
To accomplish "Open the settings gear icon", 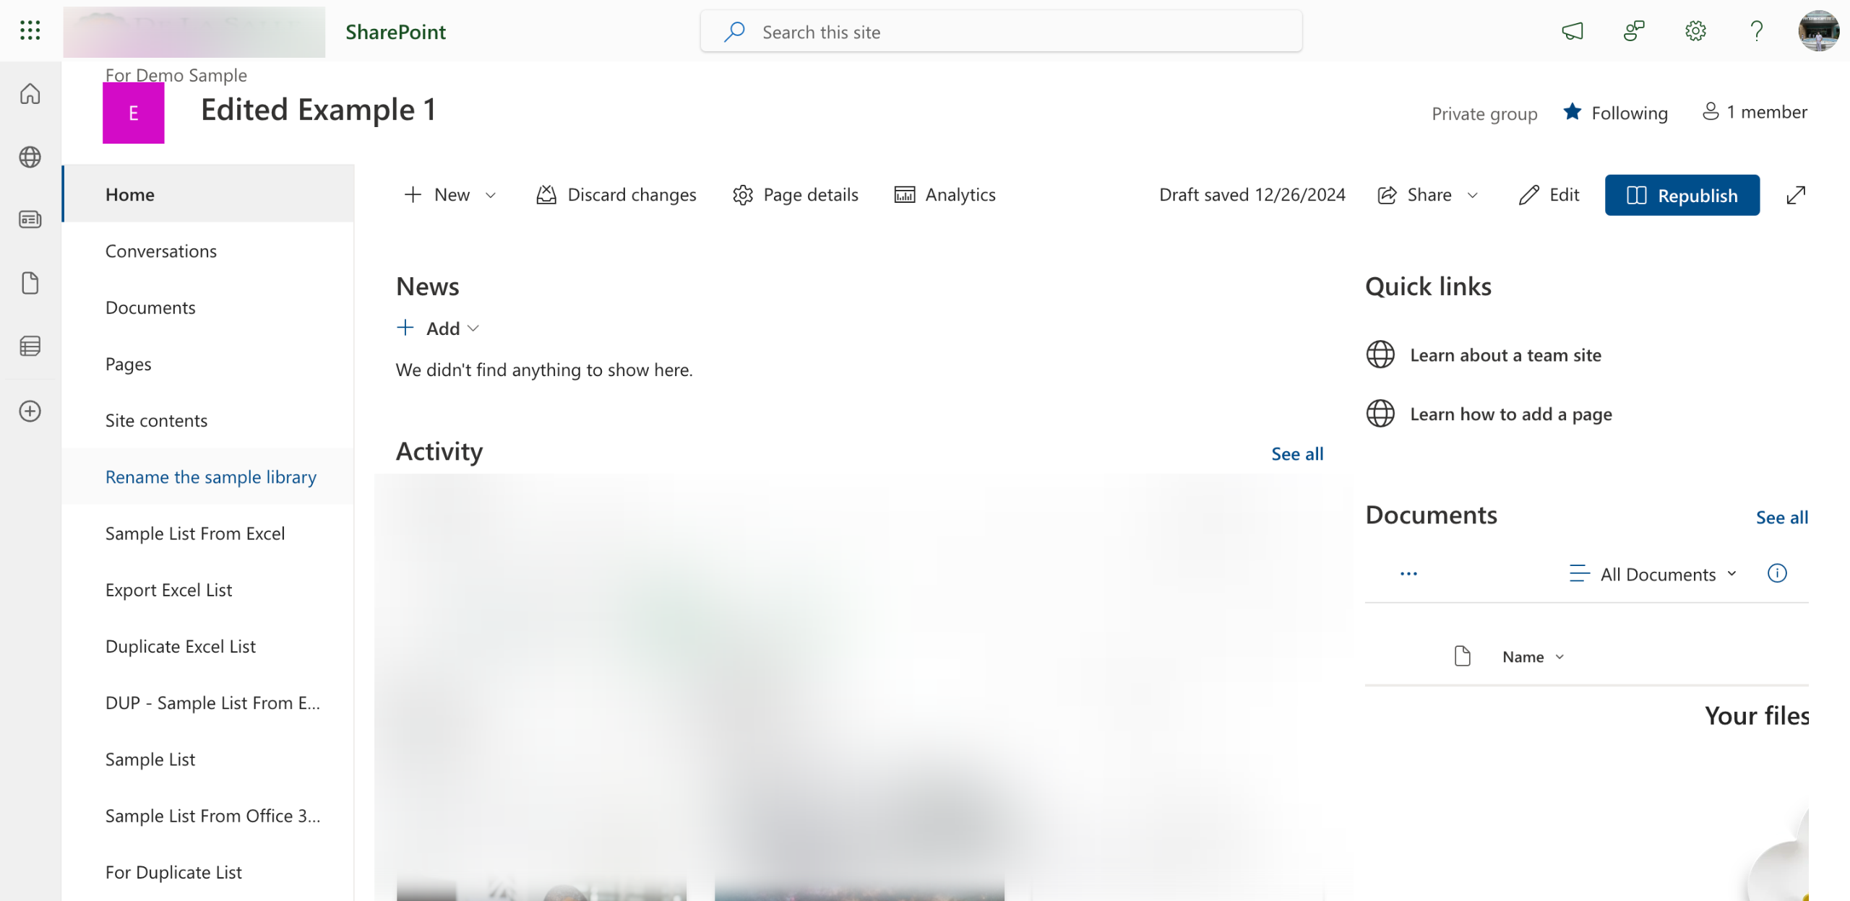I will tap(1695, 31).
